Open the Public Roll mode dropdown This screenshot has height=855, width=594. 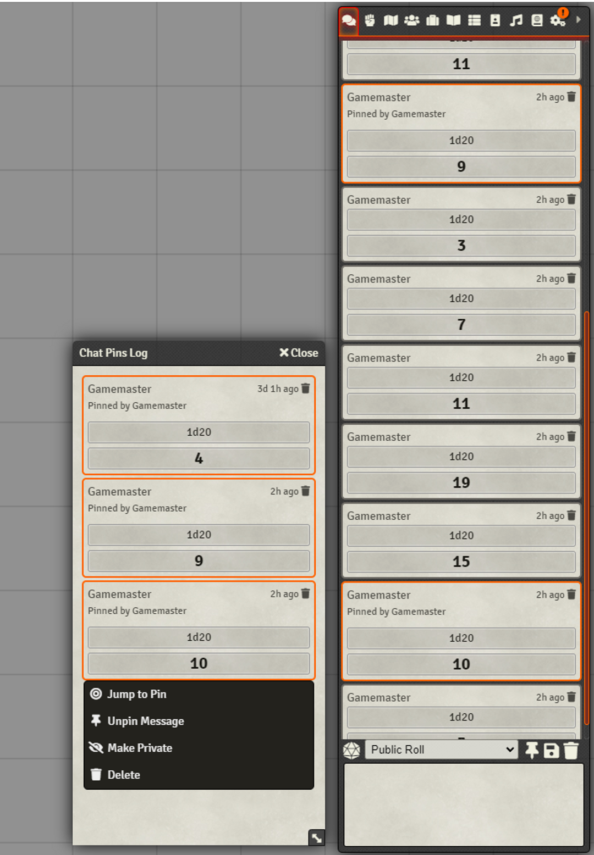tap(442, 749)
